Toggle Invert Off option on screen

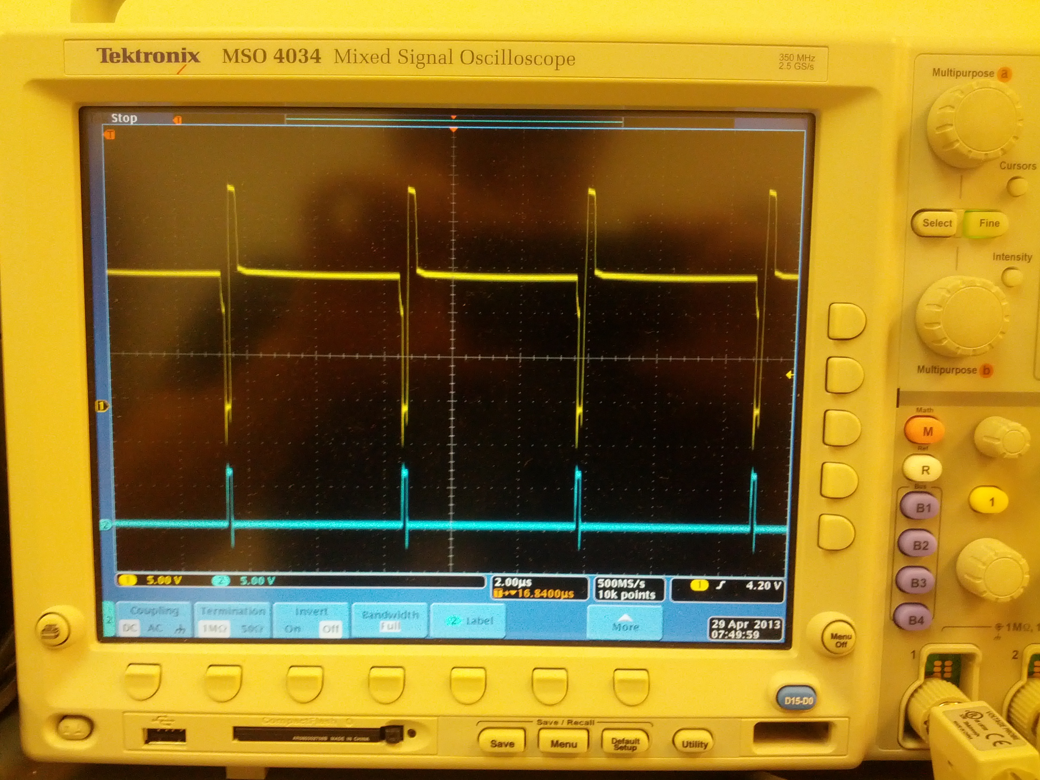(330, 629)
